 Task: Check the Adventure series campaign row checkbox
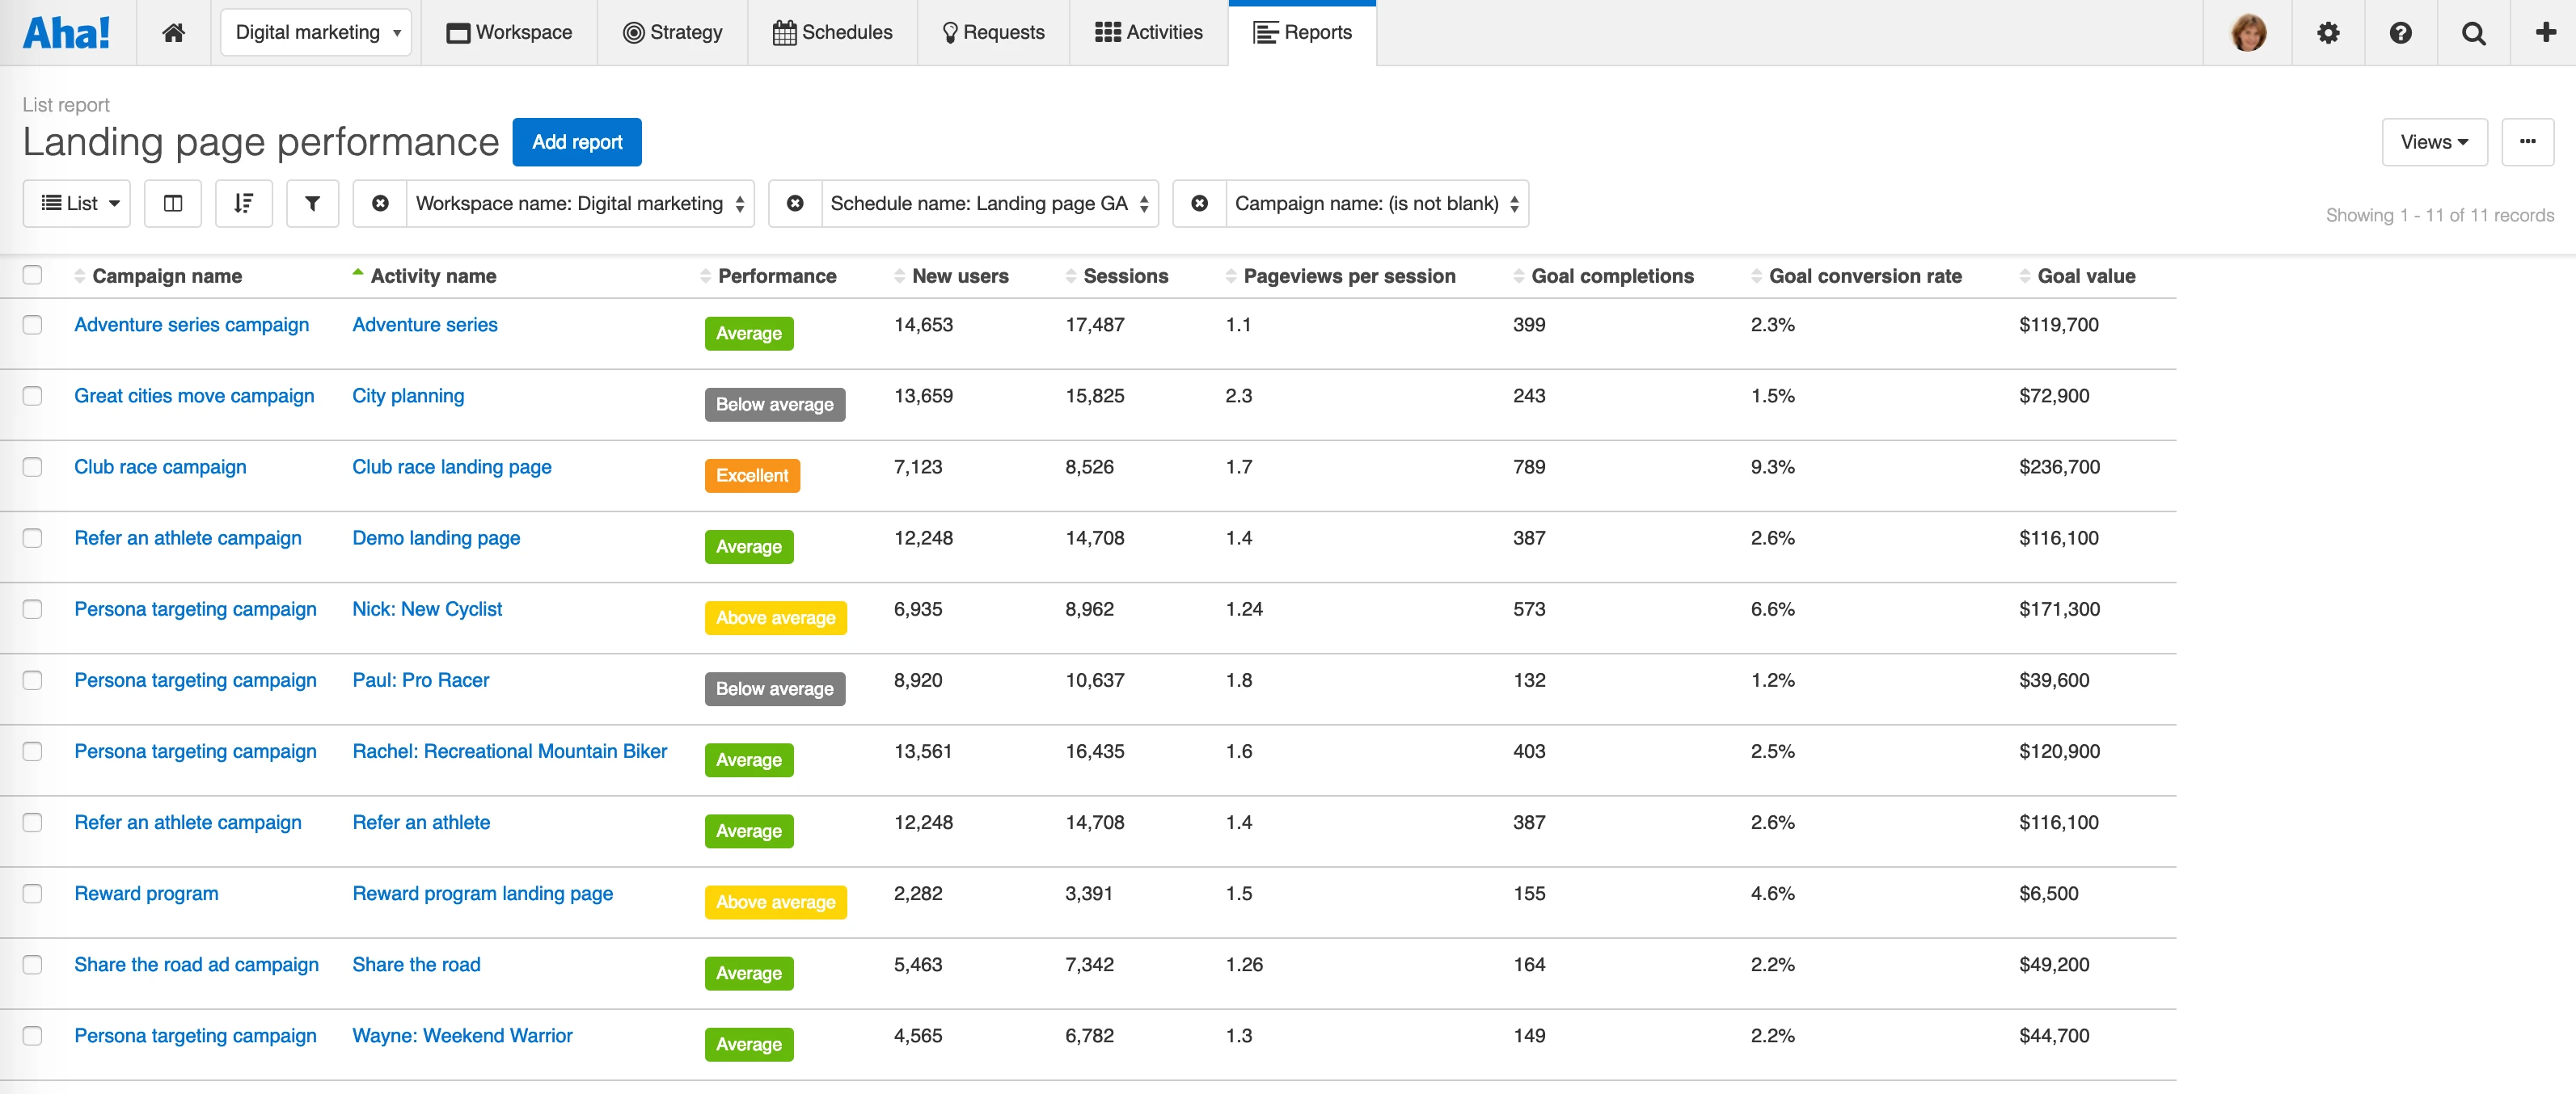click(33, 325)
